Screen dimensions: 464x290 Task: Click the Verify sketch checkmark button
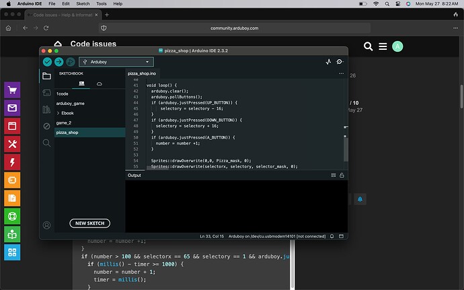(x=47, y=61)
